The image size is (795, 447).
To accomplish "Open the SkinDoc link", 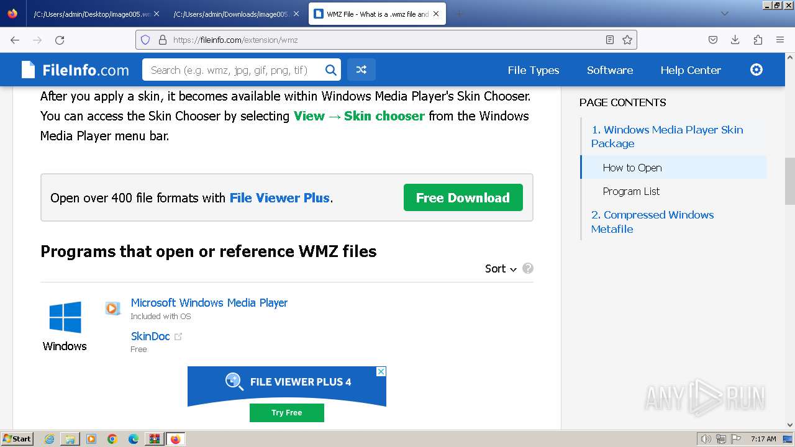I will point(150,336).
